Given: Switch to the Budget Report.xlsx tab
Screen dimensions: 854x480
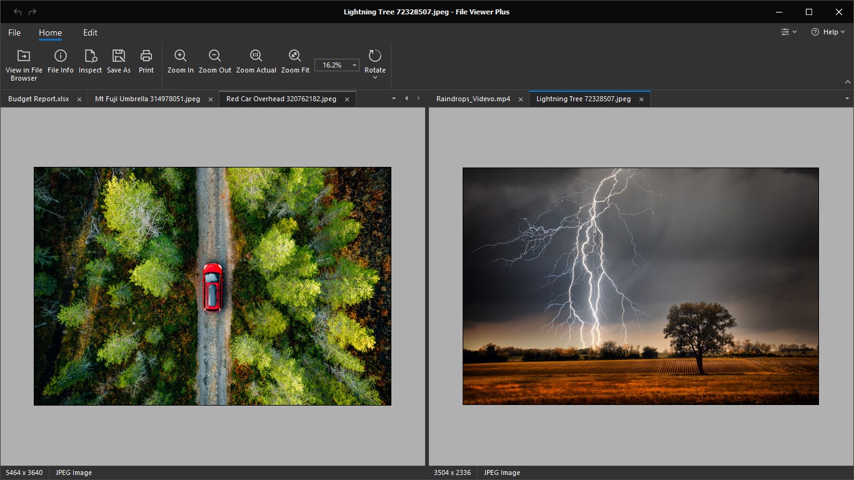Looking at the screenshot, I should (39, 99).
